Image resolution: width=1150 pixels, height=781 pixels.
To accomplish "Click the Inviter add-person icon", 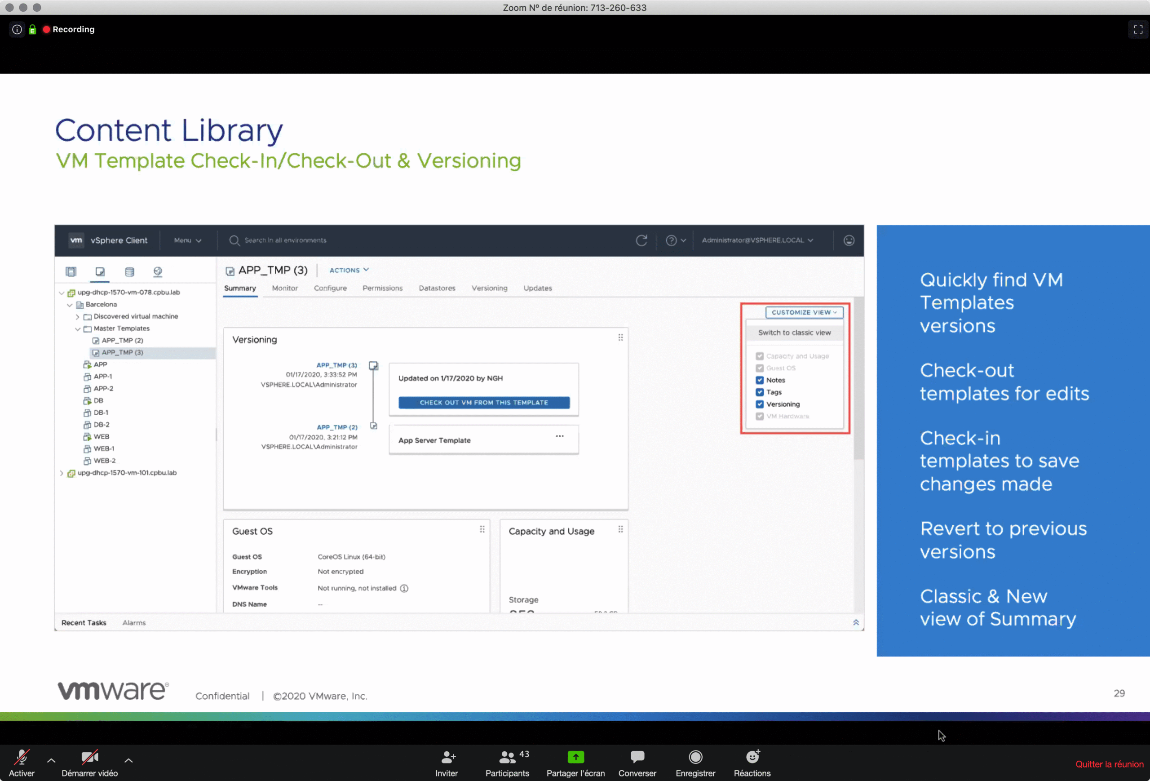I will (x=447, y=757).
